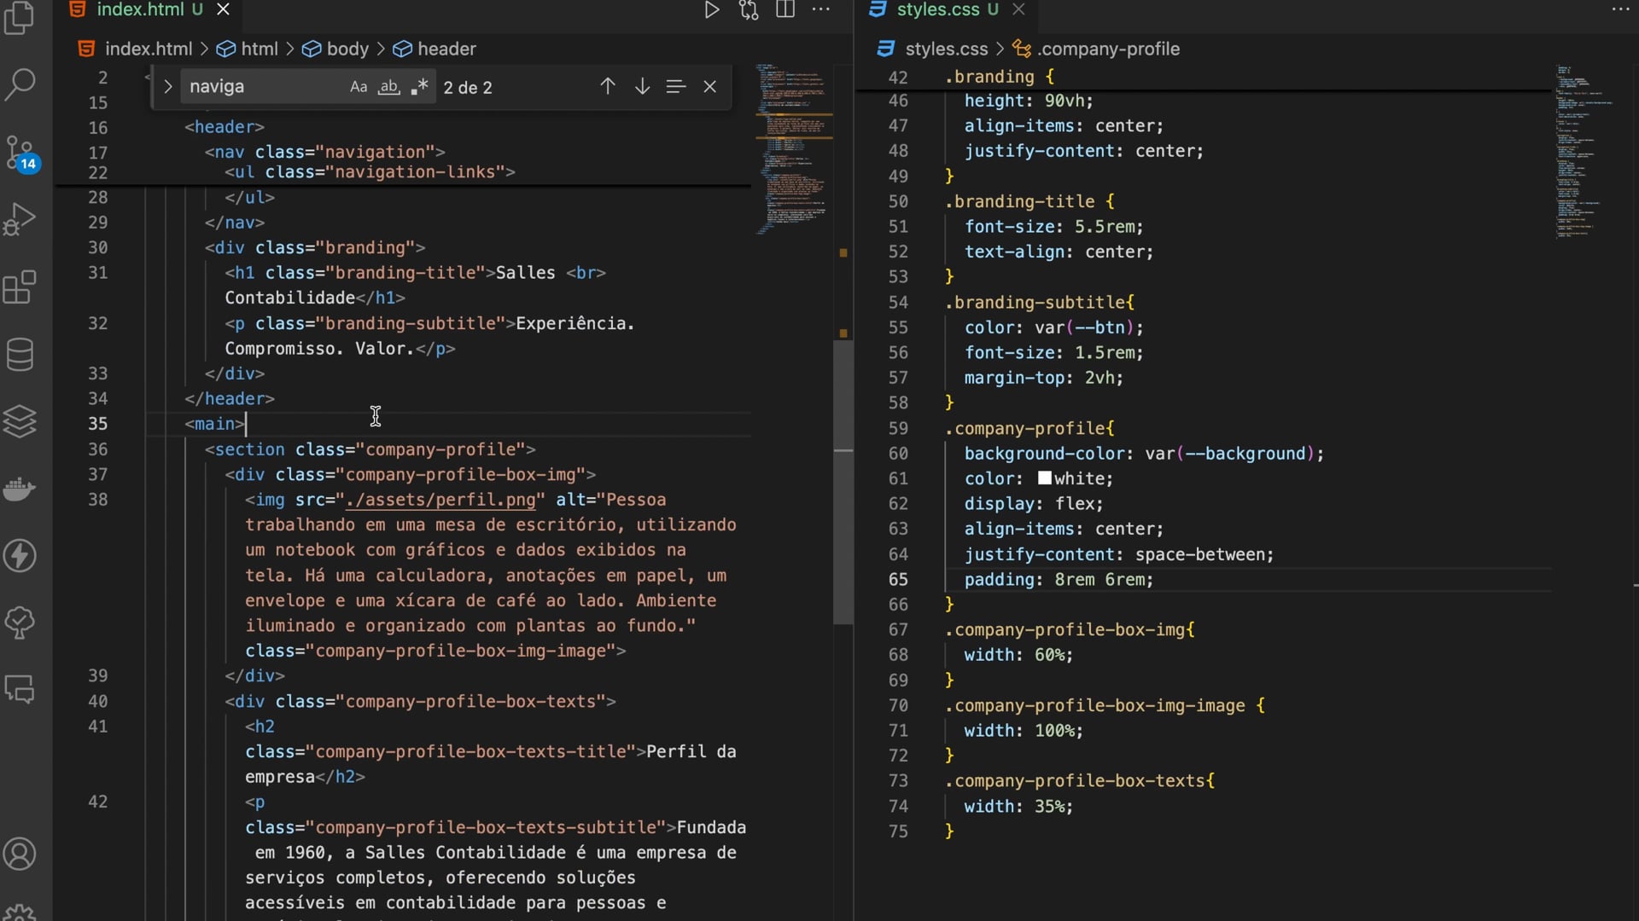Switch to the styles.css tab

(937, 10)
